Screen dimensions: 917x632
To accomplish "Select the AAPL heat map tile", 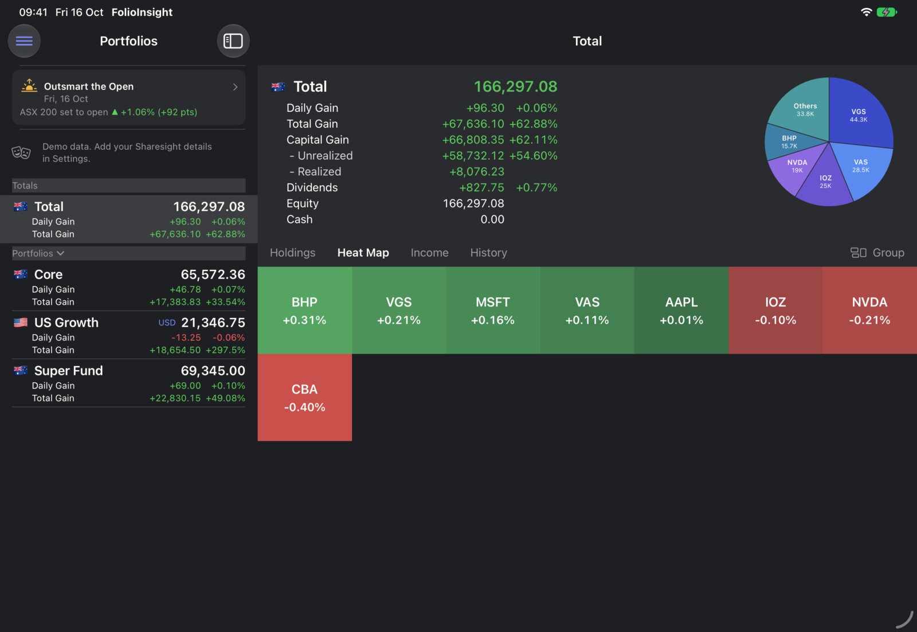I will click(681, 310).
